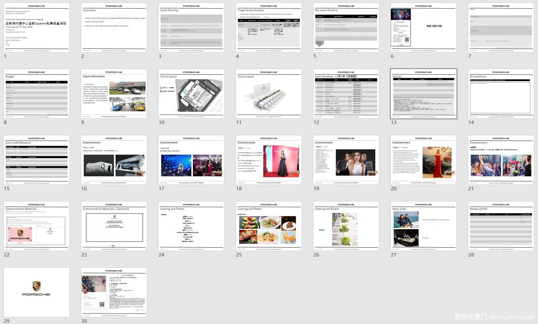Open slide 12 Event Rundown
This screenshot has height=324, width=538.
[x=346, y=94]
